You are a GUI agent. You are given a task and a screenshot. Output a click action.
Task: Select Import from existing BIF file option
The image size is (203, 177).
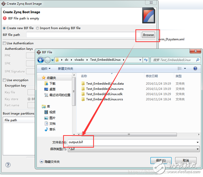click(38, 28)
